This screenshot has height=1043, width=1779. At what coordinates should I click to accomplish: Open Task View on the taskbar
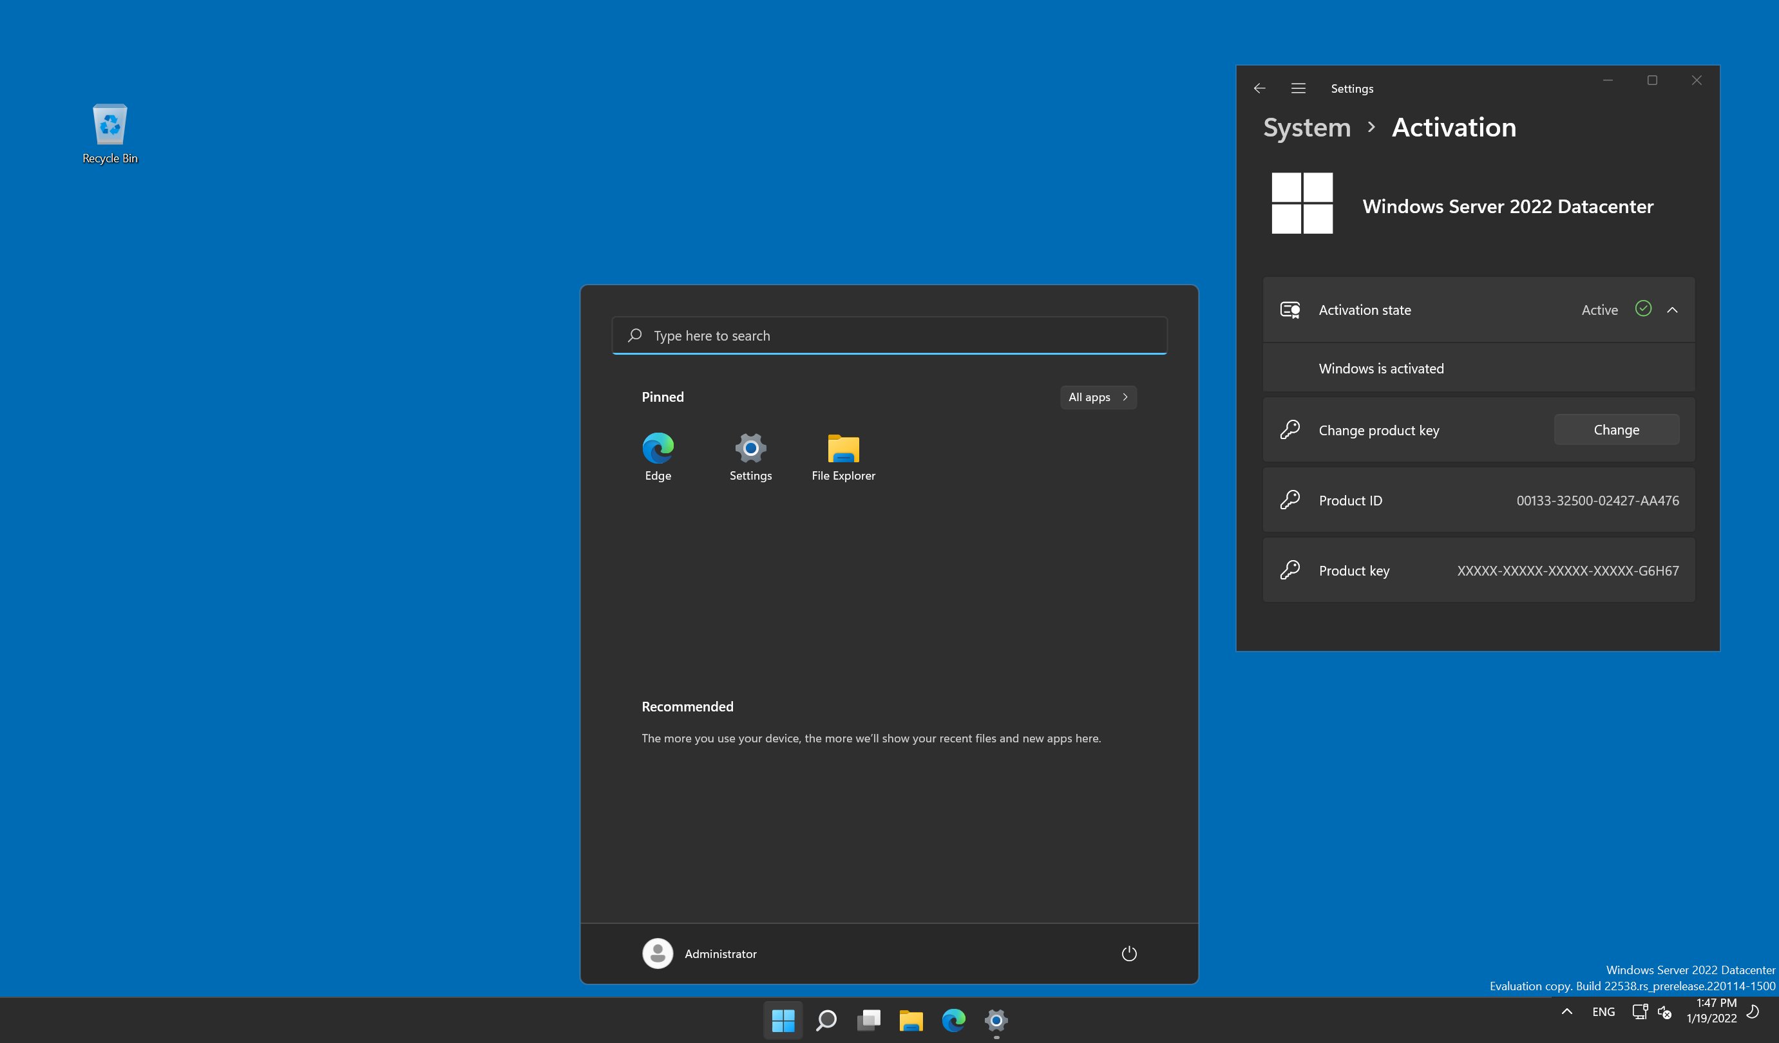pos(868,1020)
